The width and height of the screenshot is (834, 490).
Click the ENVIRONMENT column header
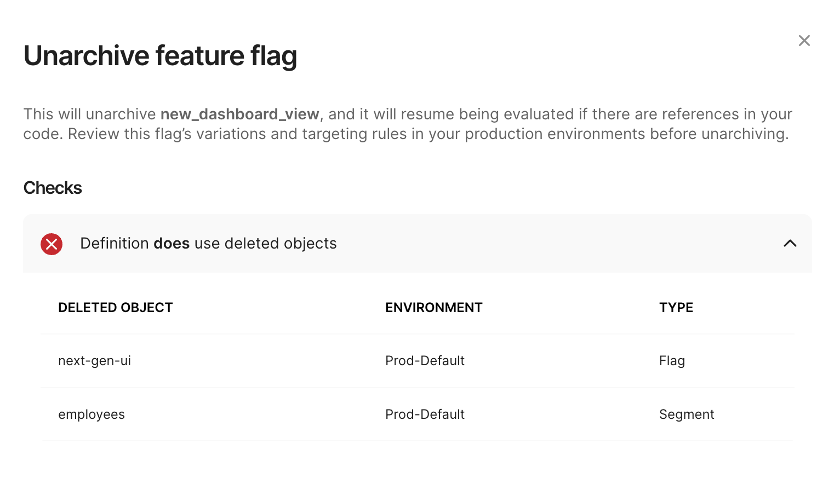tap(433, 308)
